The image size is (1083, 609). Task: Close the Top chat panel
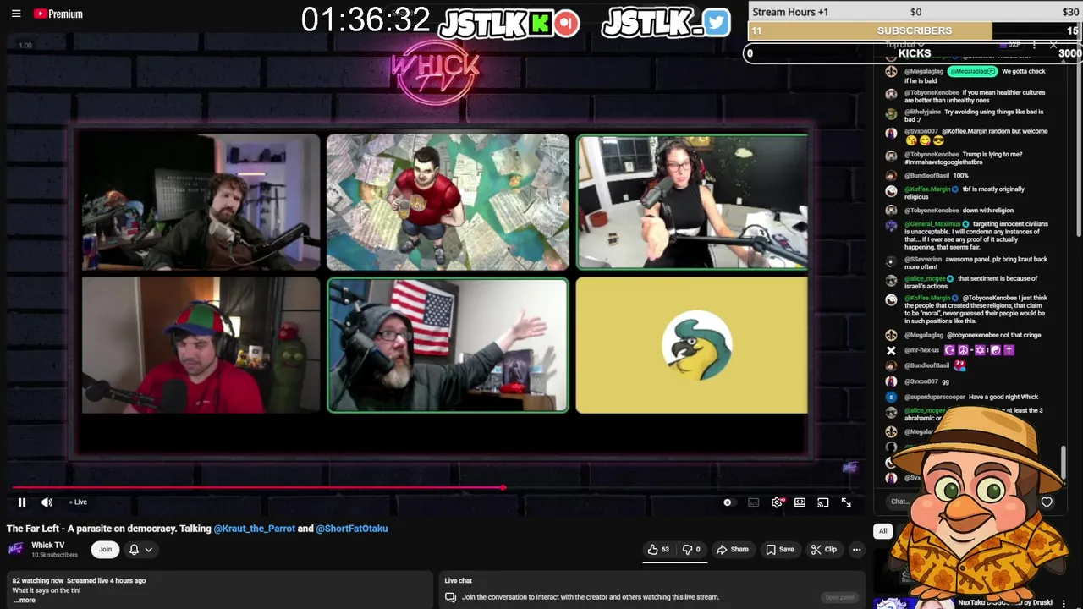point(1053,45)
